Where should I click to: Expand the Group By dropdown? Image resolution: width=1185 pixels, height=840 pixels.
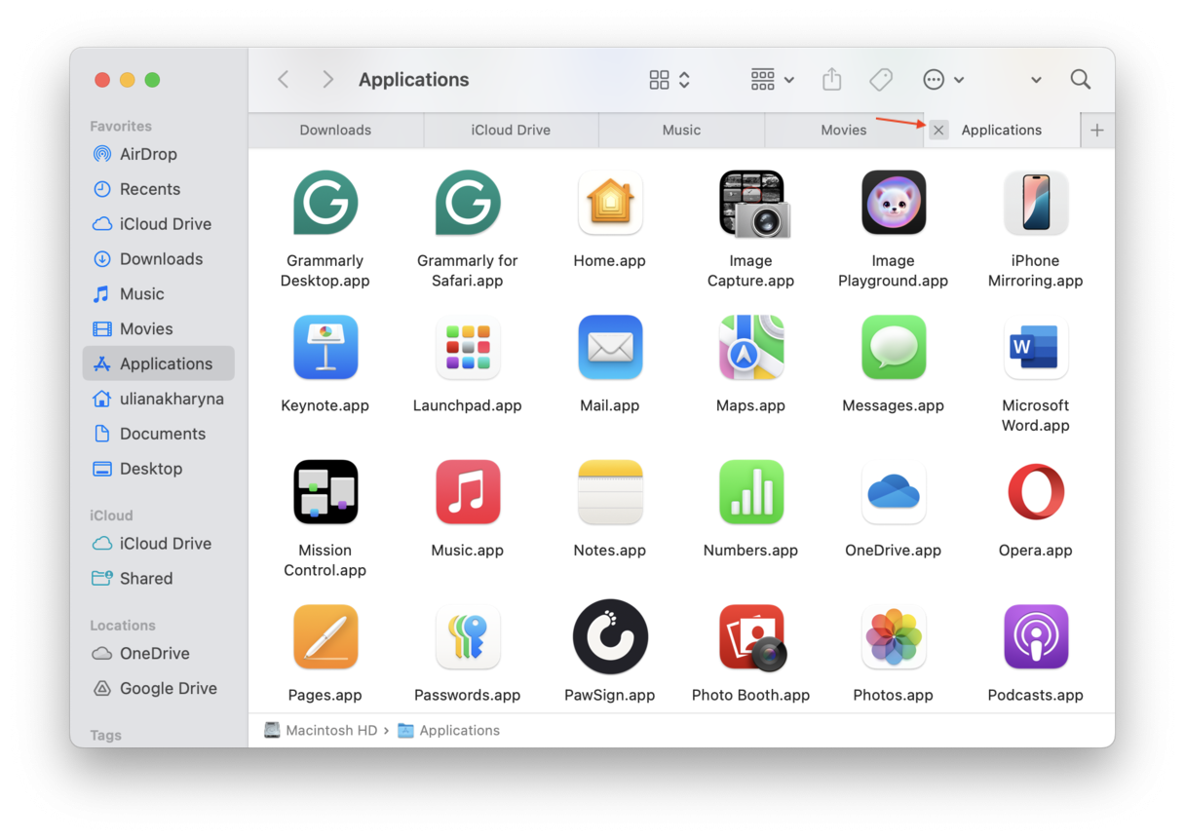772,80
